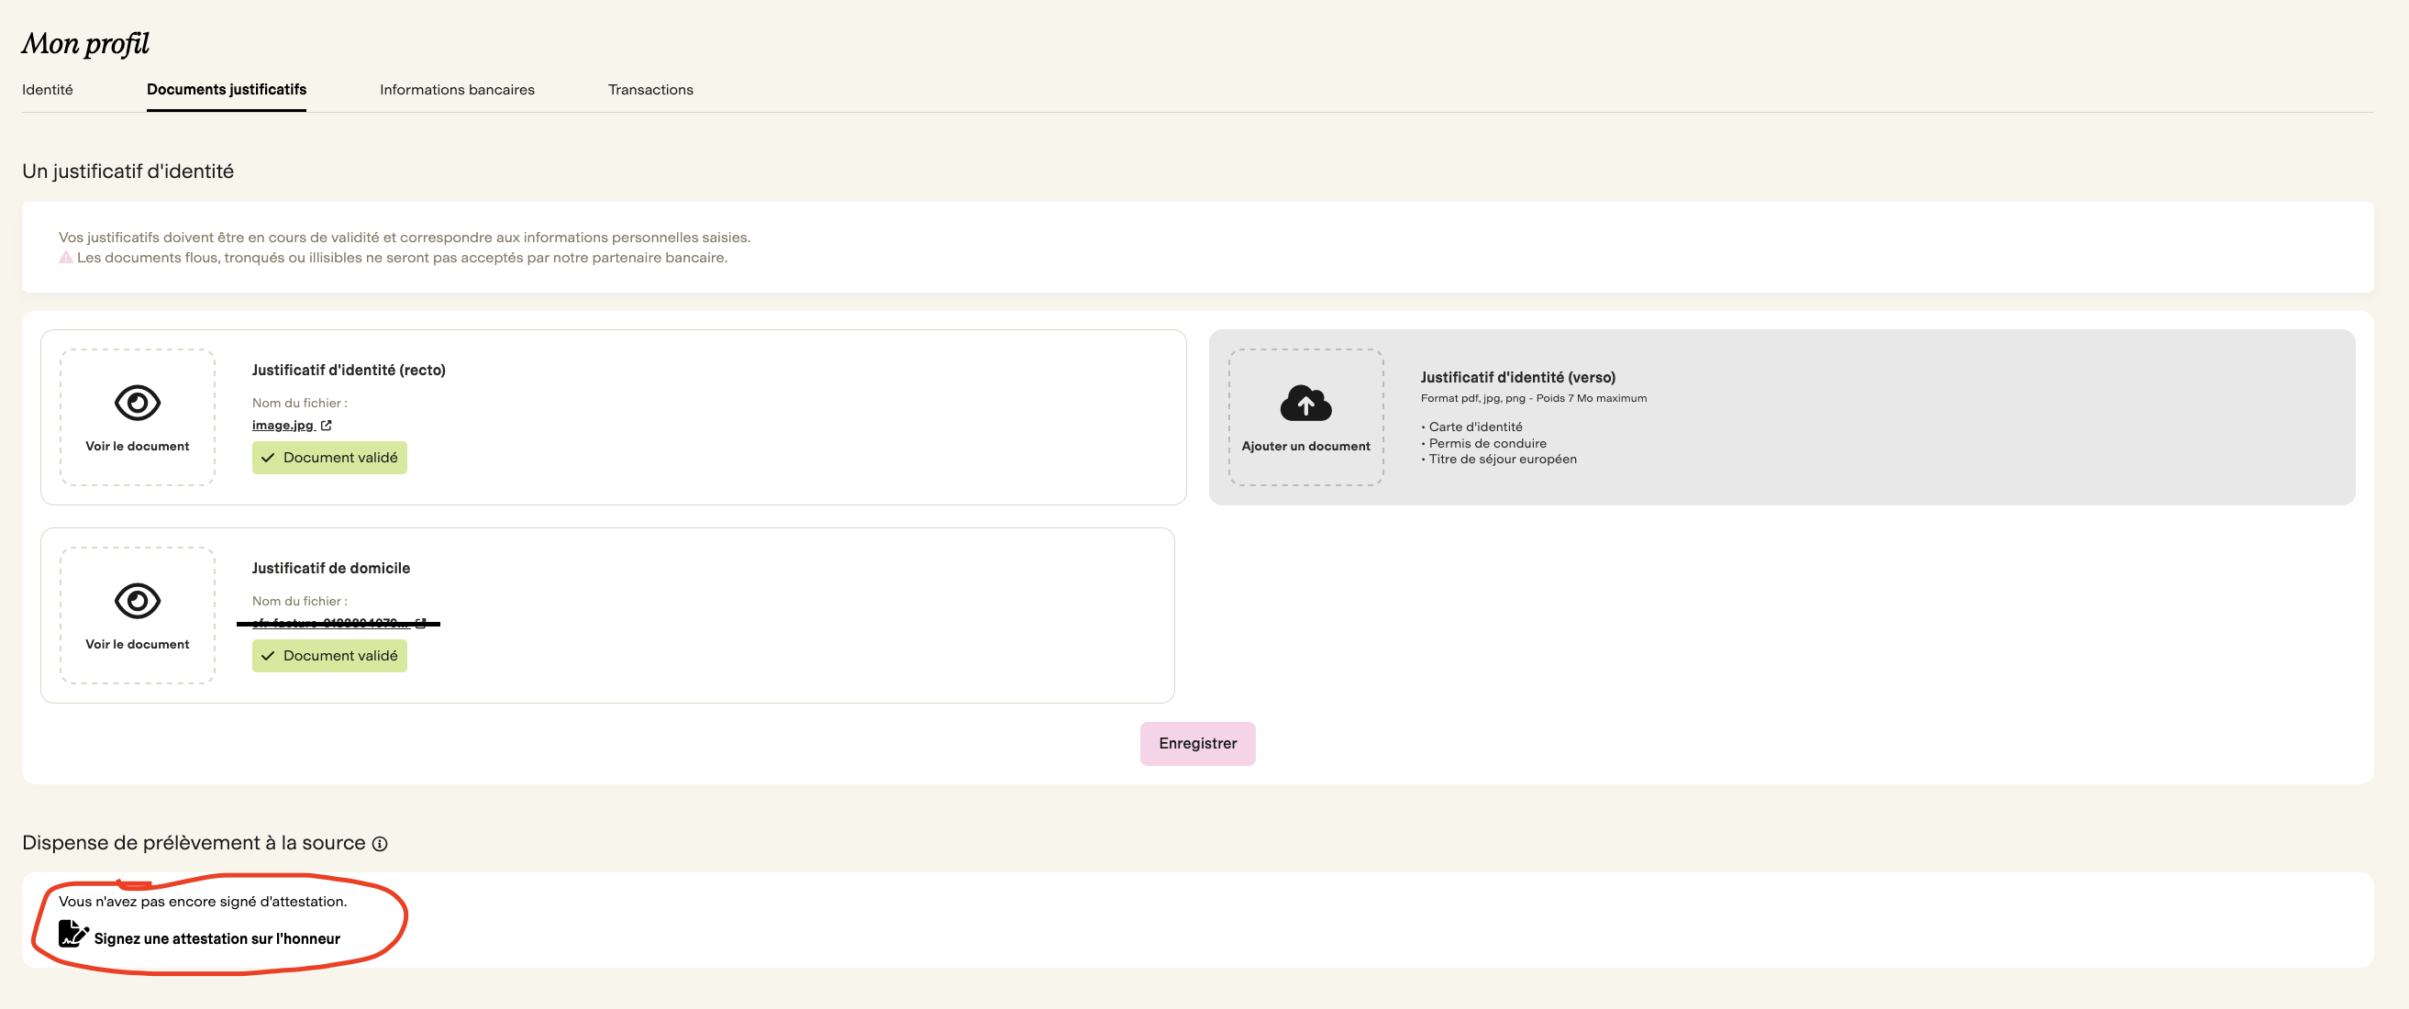The height and width of the screenshot is (1009, 2409).
Task: Click Voir le document for identity recto
Action: click(x=138, y=446)
